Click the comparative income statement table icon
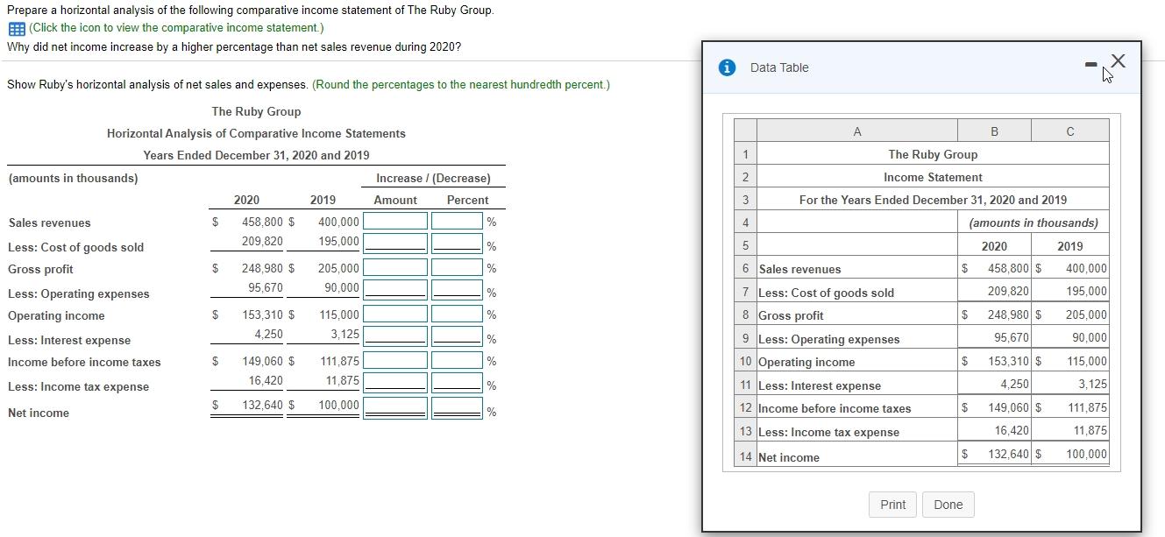 click(x=16, y=28)
